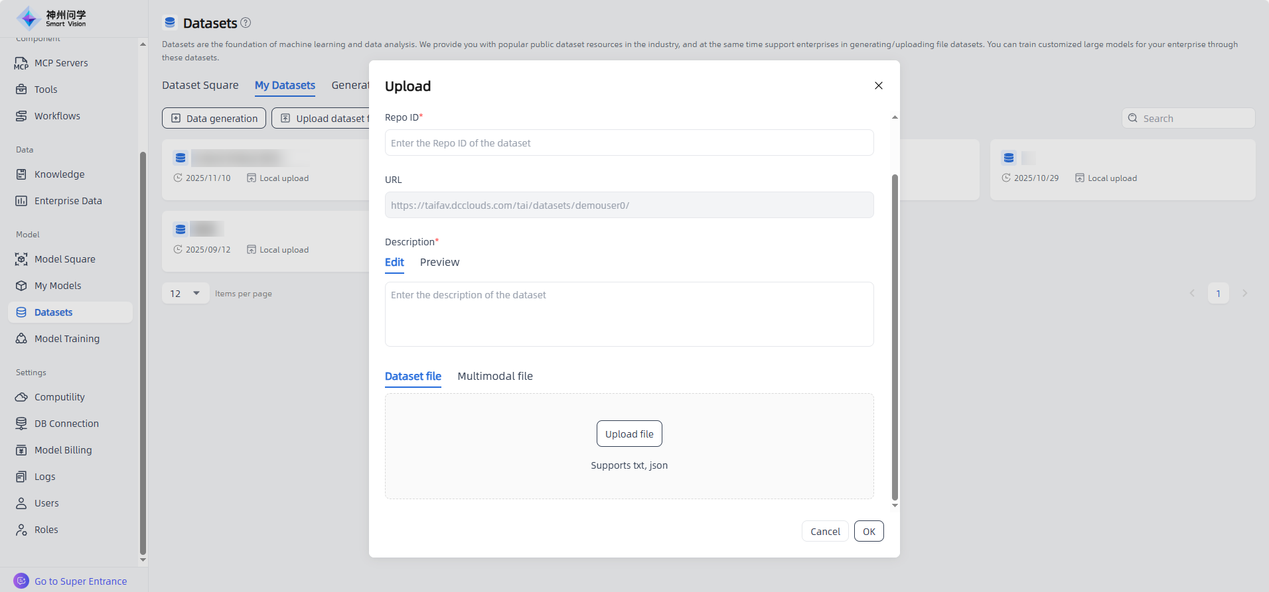Switch to the Multimodal file tab
1269x592 pixels.
494,376
